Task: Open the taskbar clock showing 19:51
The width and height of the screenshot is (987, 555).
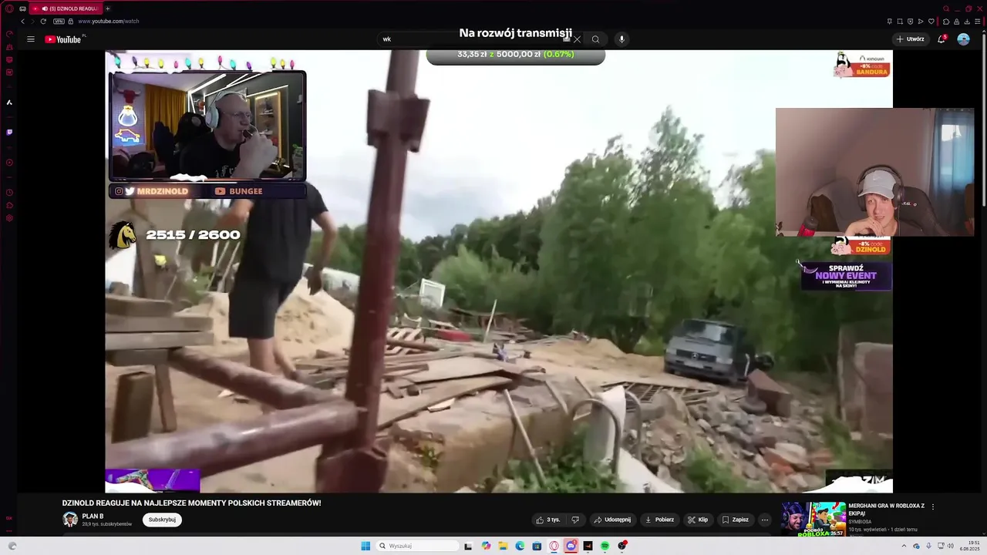Action: pyautogui.click(x=970, y=546)
